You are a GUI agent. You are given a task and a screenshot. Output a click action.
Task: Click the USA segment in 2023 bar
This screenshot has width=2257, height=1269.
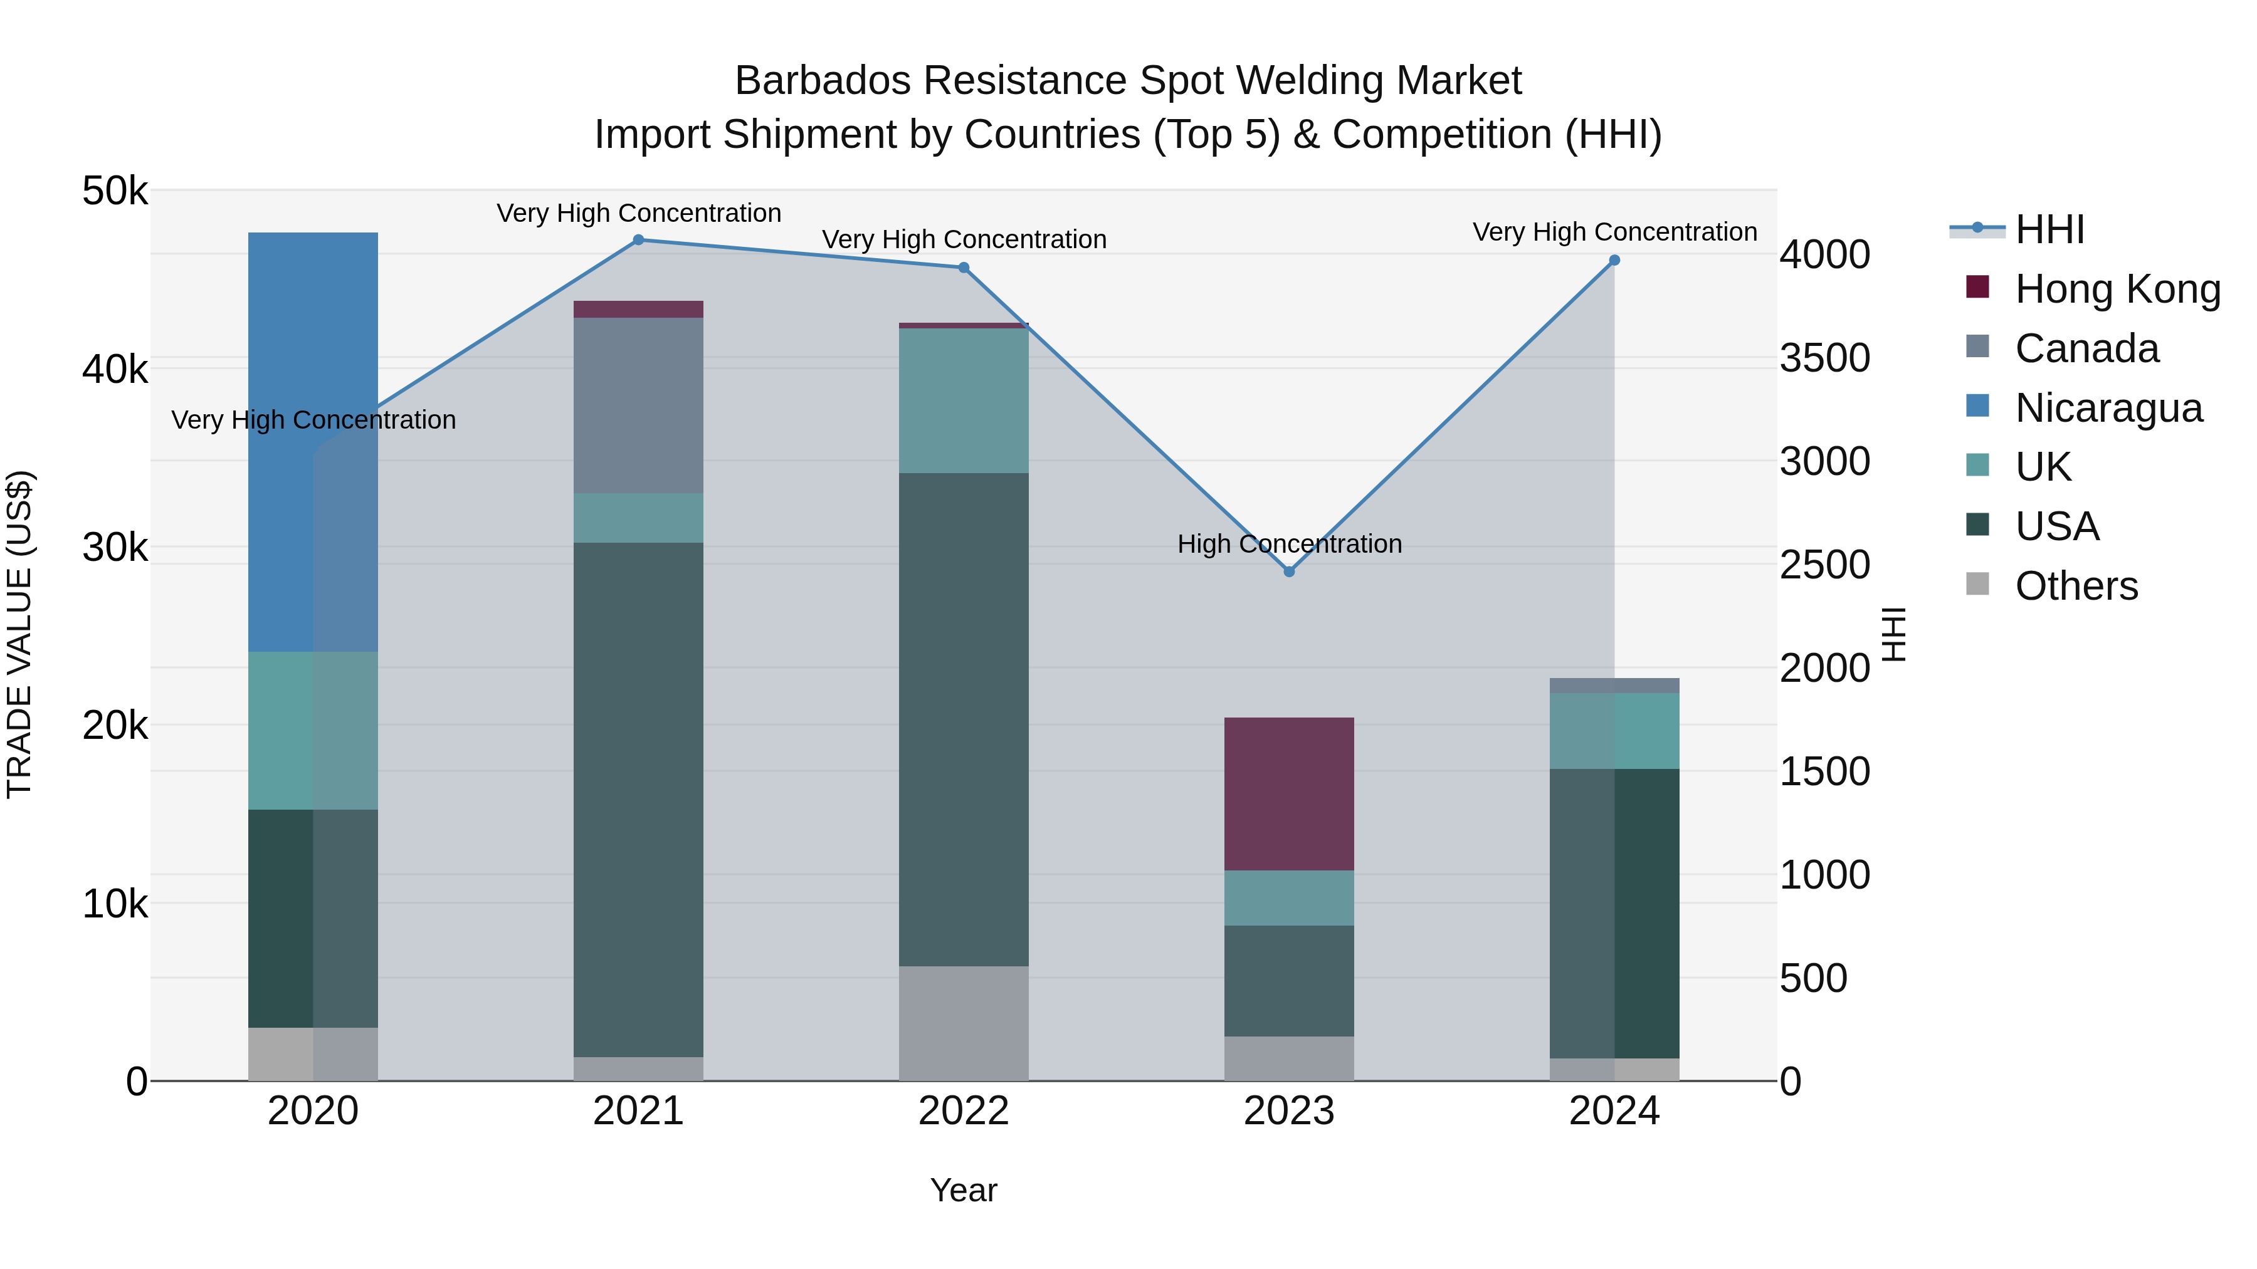pyautogui.click(x=1289, y=981)
